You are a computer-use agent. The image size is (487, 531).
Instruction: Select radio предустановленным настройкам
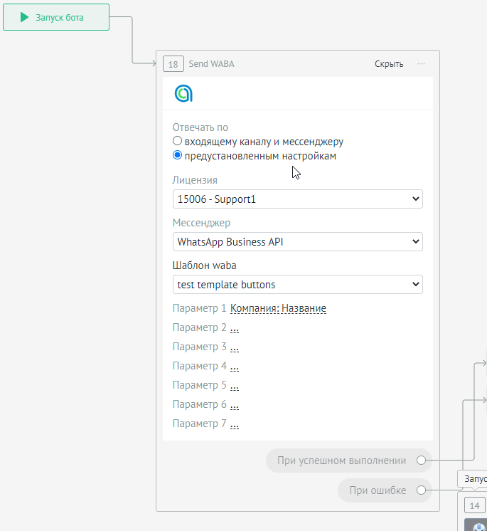point(178,156)
